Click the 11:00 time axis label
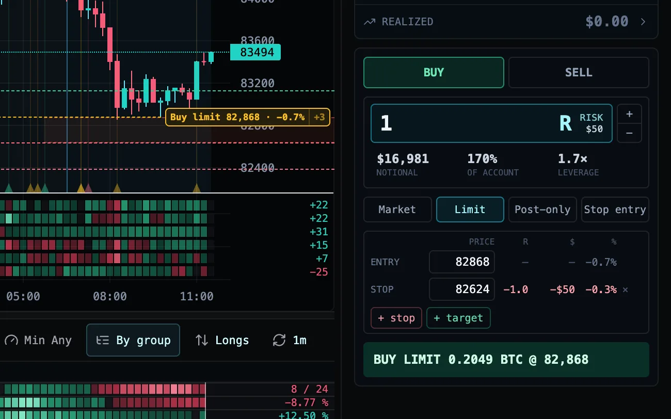 197,297
